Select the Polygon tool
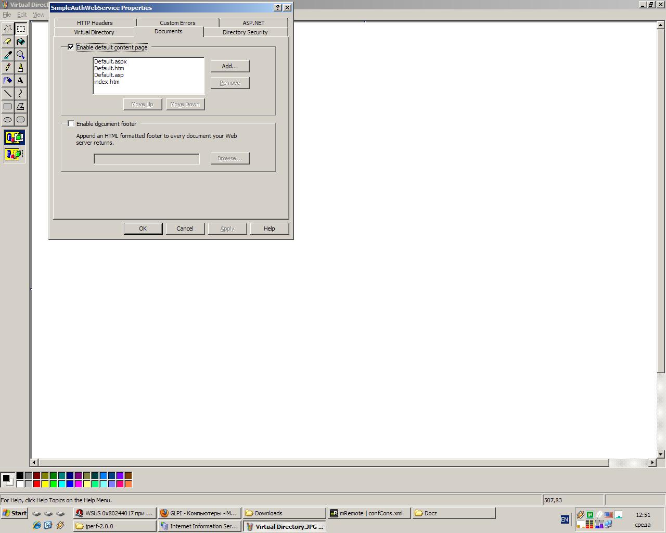666x533 pixels. (x=21, y=107)
